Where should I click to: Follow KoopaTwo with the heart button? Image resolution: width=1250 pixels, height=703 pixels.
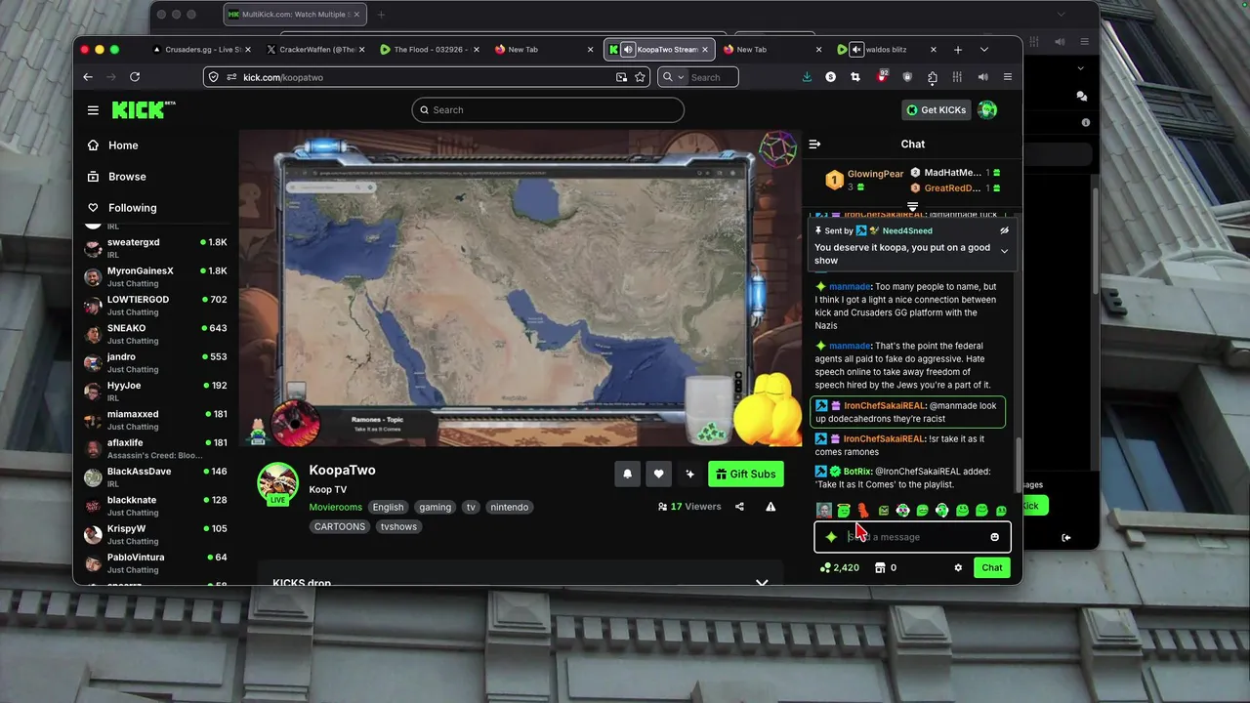pos(659,474)
